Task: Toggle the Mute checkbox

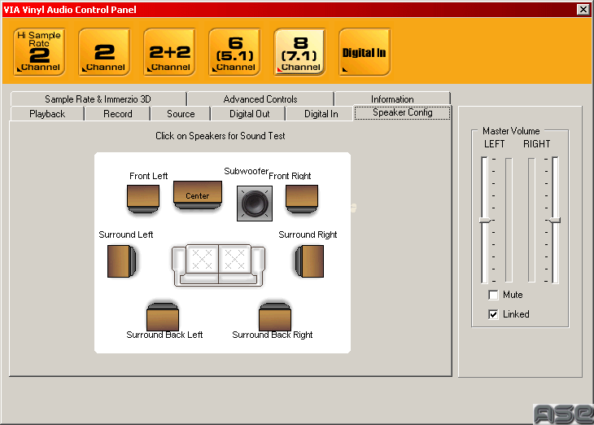Action: (x=493, y=295)
